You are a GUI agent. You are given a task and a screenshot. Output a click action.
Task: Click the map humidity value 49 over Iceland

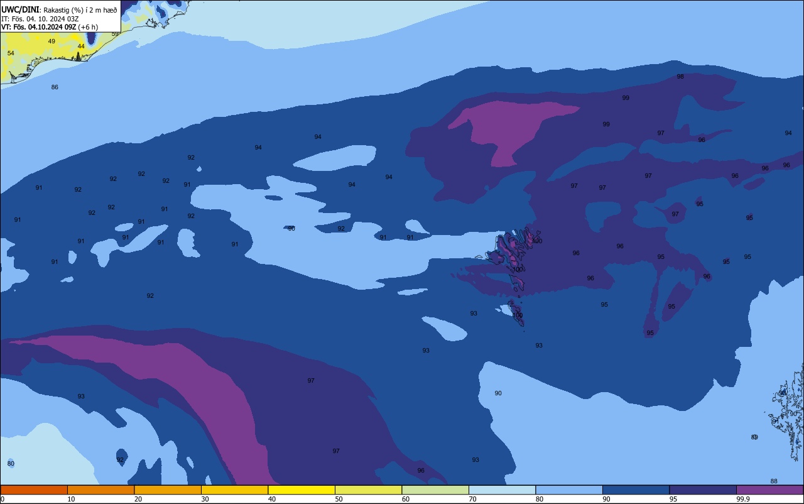click(52, 41)
